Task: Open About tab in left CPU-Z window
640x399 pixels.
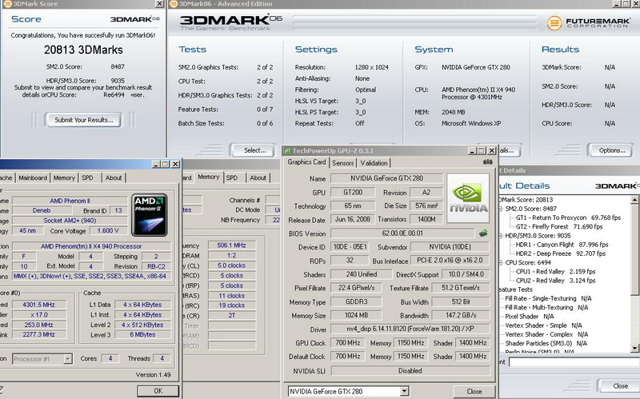Action: 114,178
